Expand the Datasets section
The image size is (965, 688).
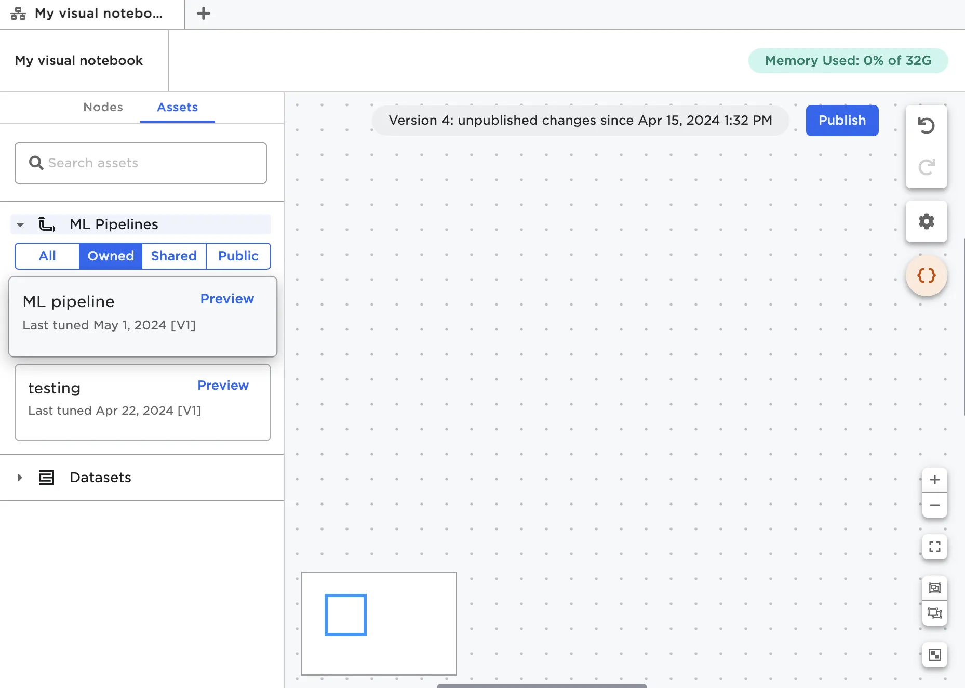[x=20, y=478]
